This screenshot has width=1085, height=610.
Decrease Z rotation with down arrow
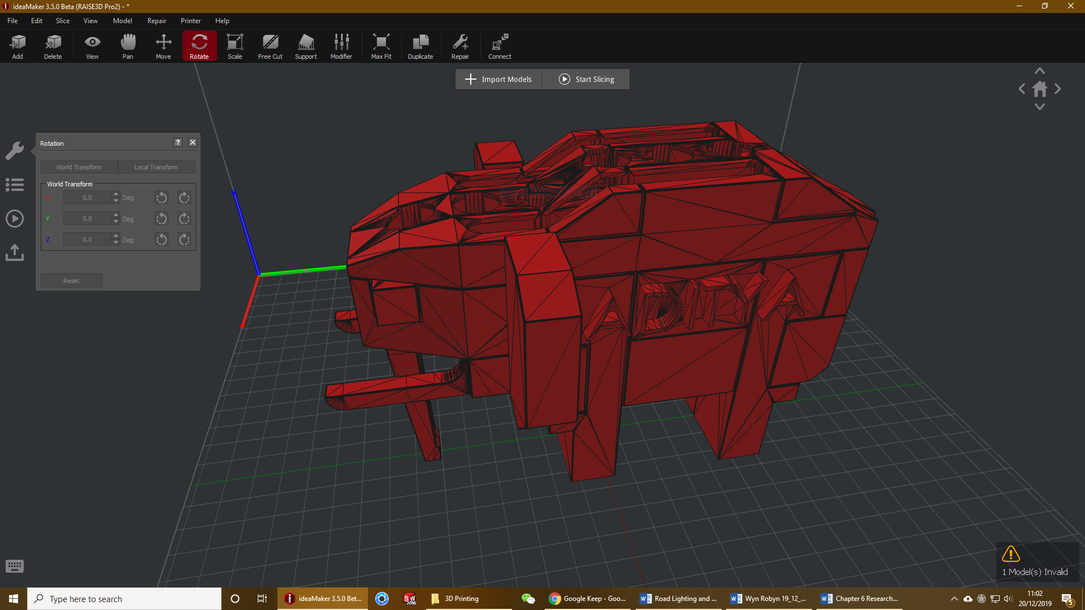(116, 243)
